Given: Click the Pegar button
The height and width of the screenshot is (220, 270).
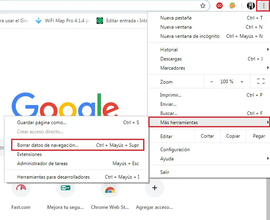Looking at the screenshot, I should [258, 136].
